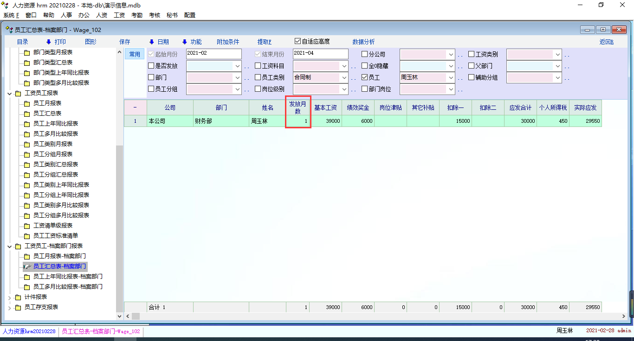Click the 计件报表 folder icon
This screenshot has width=634, height=341.
click(x=18, y=297)
